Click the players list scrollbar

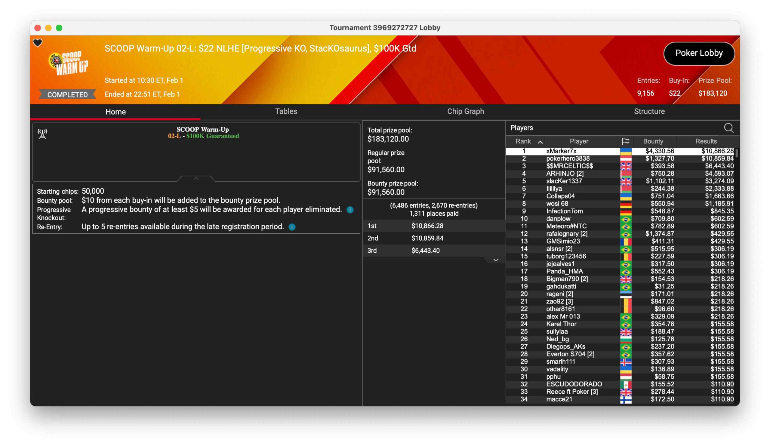[736, 153]
